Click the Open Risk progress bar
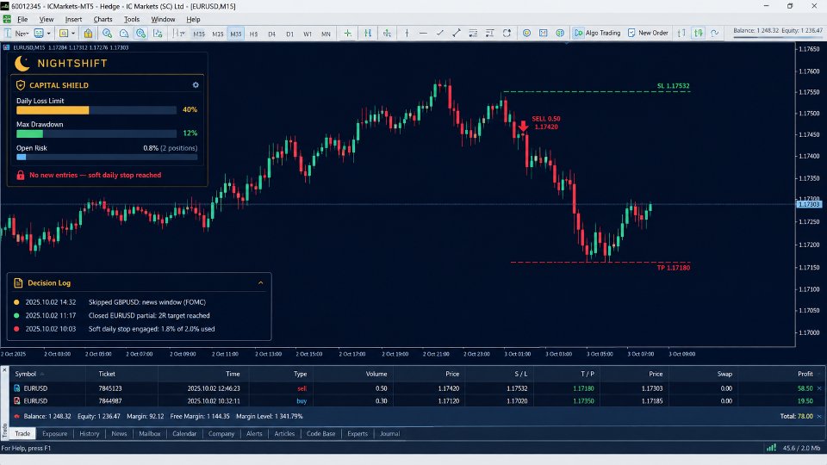 (x=107, y=157)
